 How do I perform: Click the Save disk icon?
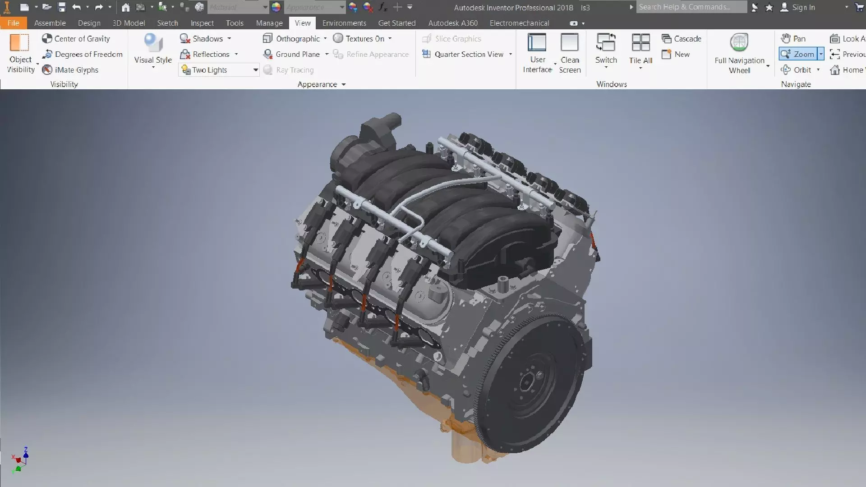pos(62,7)
